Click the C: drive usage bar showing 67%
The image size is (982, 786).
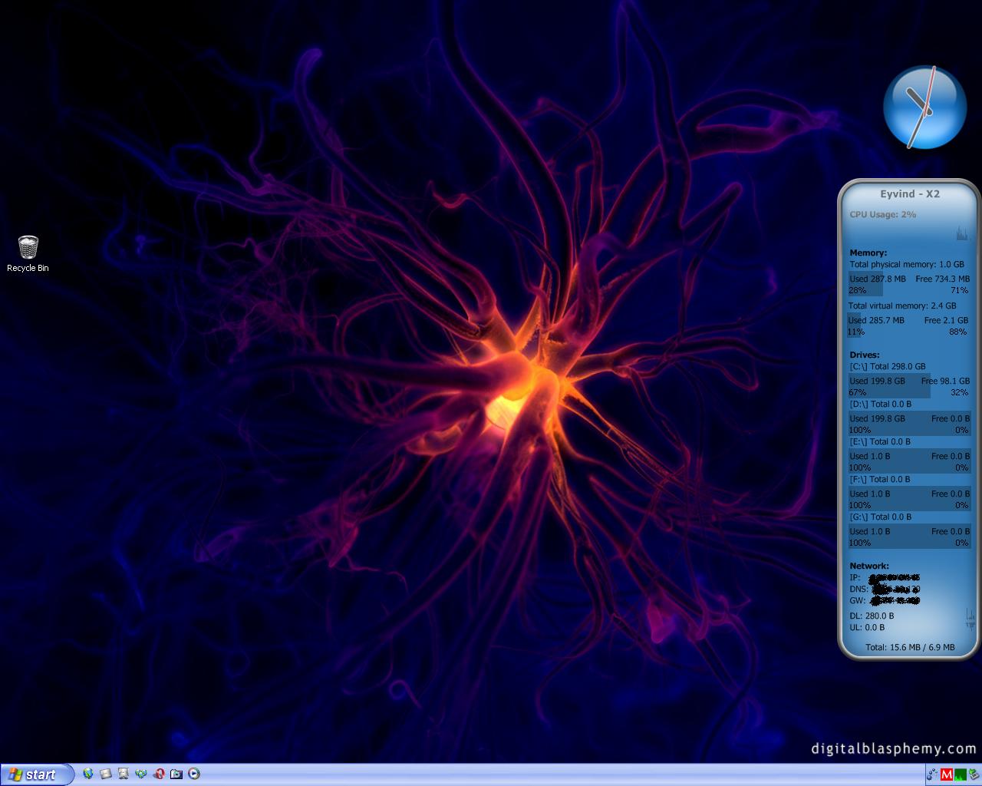point(889,386)
